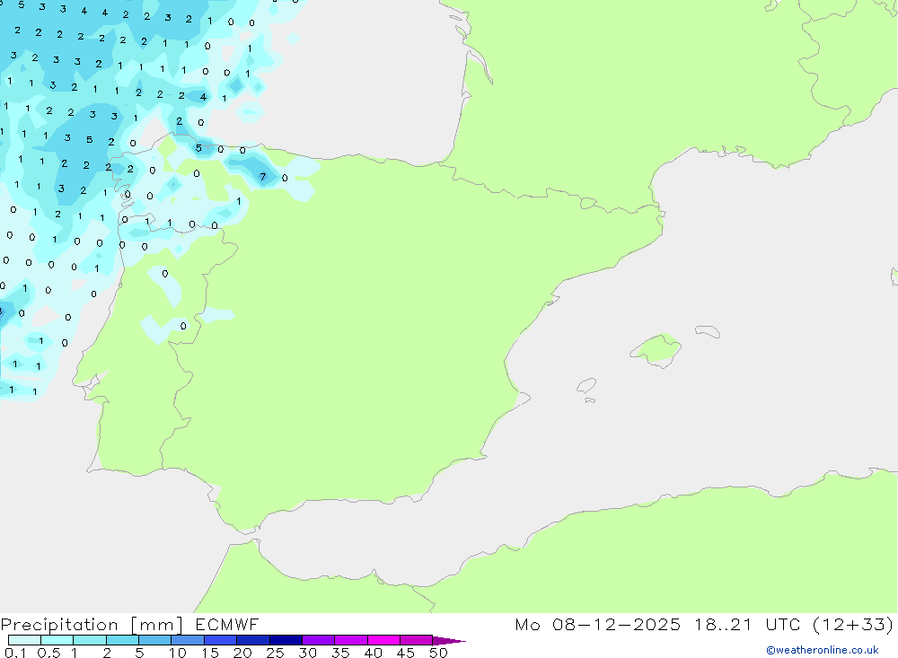Open the weatheronline.co.uk copyright link
Screen dimensions: 898x658
click(x=823, y=650)
